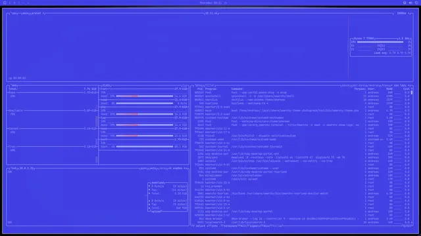
Task: Click the swap disk usage bar
Action: (145, 104)
